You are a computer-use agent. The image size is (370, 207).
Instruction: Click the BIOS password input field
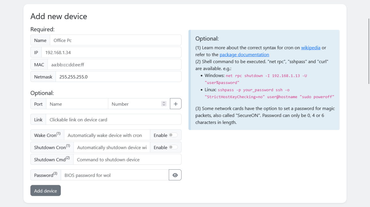[115, 175]
